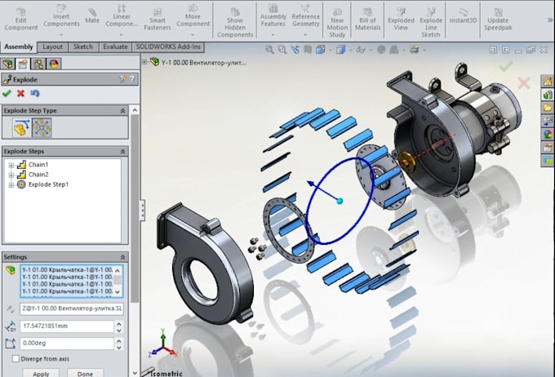Cancel with viewport red X
This screenshot has height=377, width=555.
coord(523,83)
